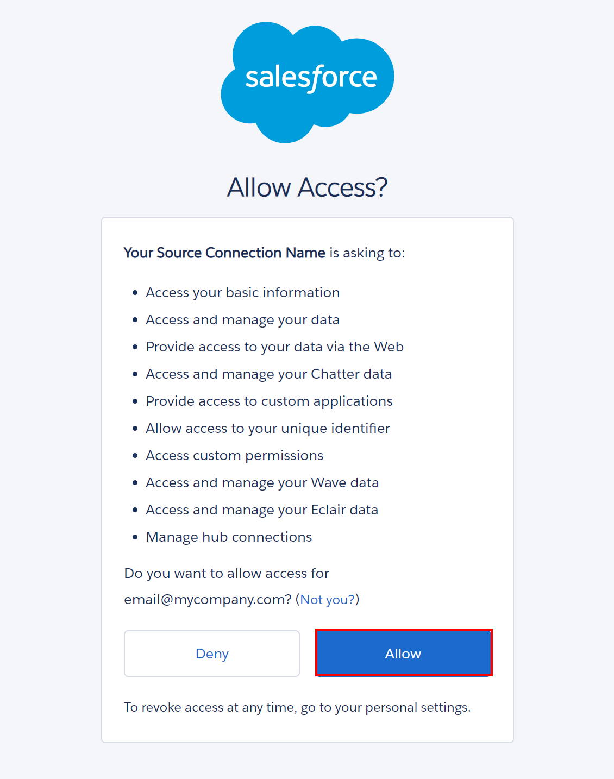The width and height of the screenshot is (614, 779).
Task: Click the email@mycompany.com address text
Action: pos(208,600)
